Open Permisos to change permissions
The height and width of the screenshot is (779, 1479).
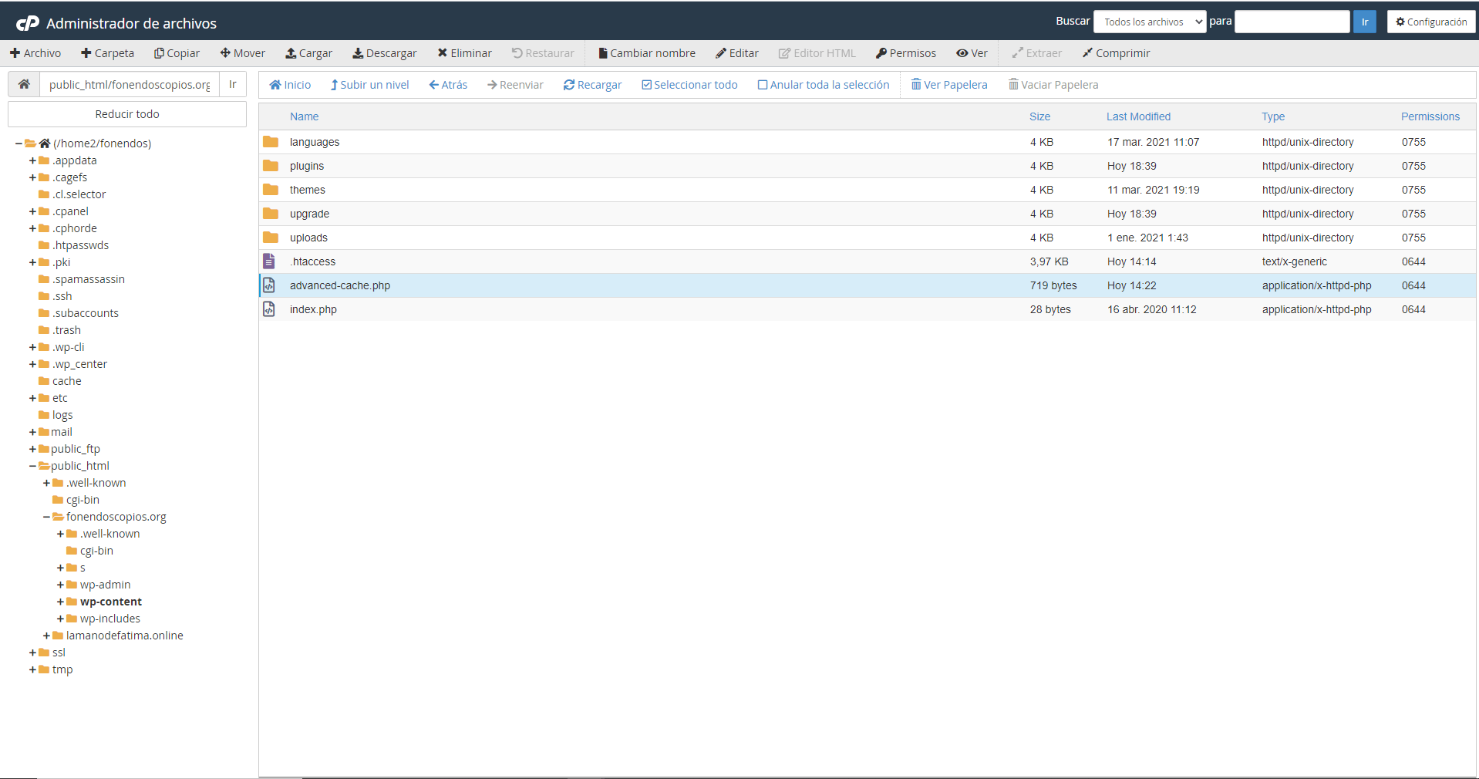pyautogui.click(x=906, y=53)
